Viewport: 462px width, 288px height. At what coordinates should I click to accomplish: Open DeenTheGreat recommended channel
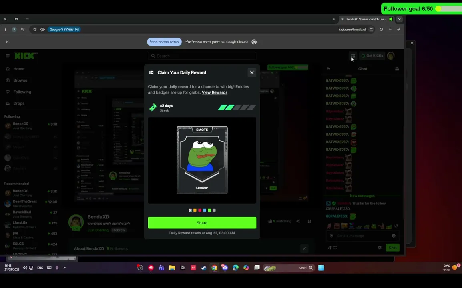coord(31,204)
